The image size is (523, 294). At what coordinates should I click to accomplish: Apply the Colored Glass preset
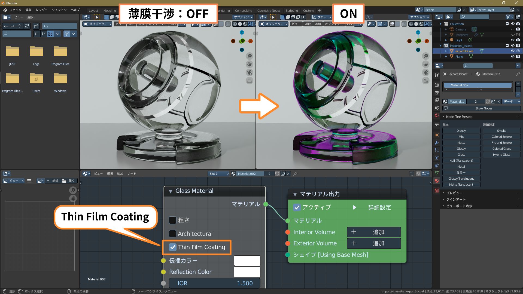[501, 149]
